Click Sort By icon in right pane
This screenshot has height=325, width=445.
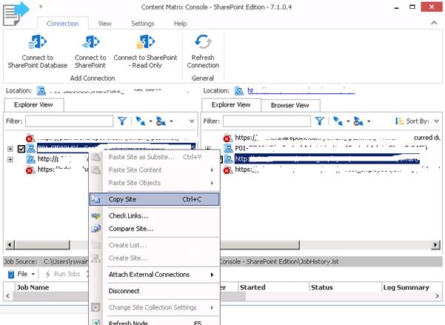[x=399, y=121]
